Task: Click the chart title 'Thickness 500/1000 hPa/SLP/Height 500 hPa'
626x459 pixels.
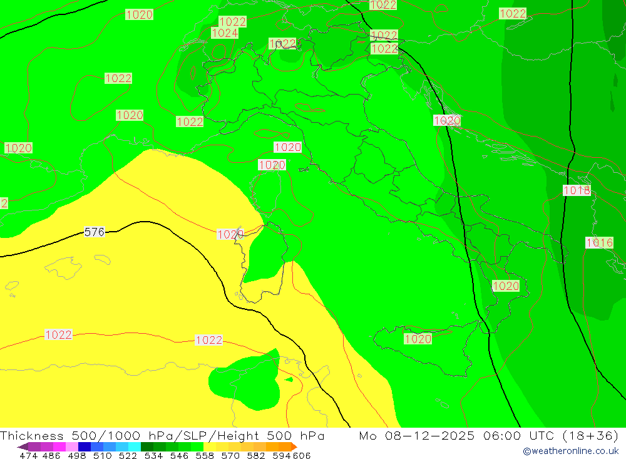Action: (x=162, y=435)
